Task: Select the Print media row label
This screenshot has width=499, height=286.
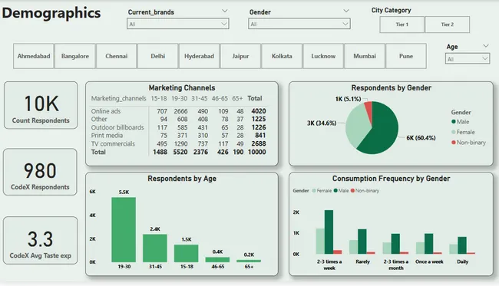Action: coord(107,136)
